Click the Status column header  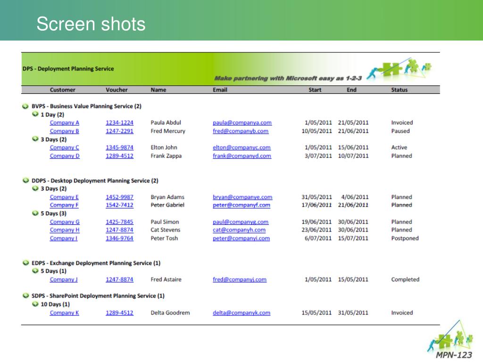pos(399,90)
